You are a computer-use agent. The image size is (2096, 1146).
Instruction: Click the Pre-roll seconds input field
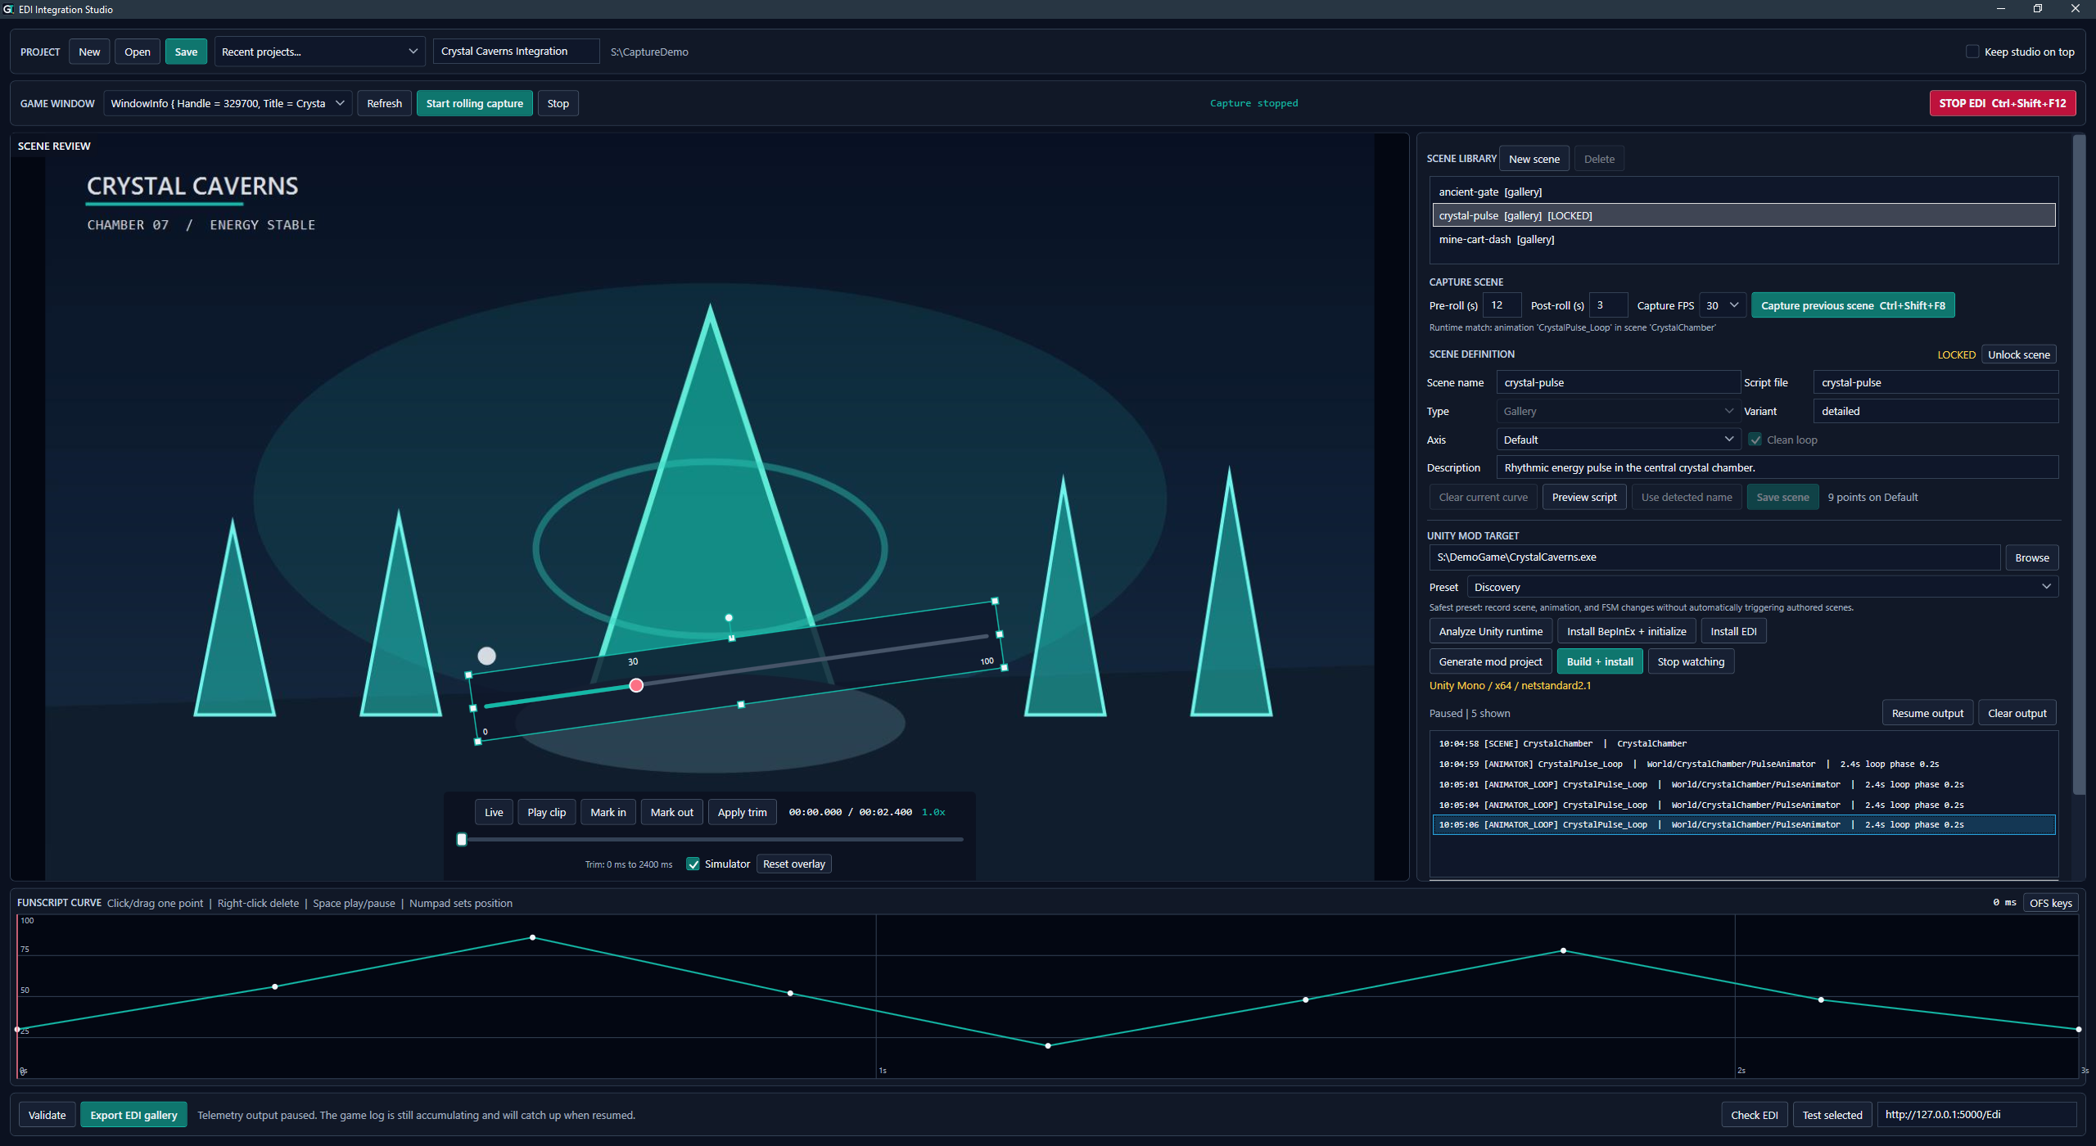pos(1502,305)
